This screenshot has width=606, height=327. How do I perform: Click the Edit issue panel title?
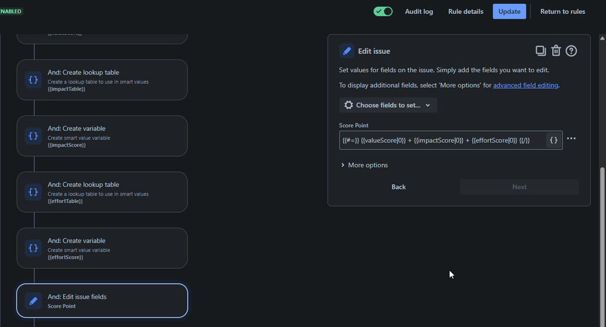coord(374,51)
